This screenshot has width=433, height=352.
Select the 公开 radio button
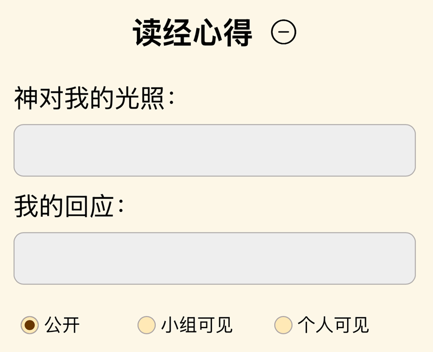30,325
